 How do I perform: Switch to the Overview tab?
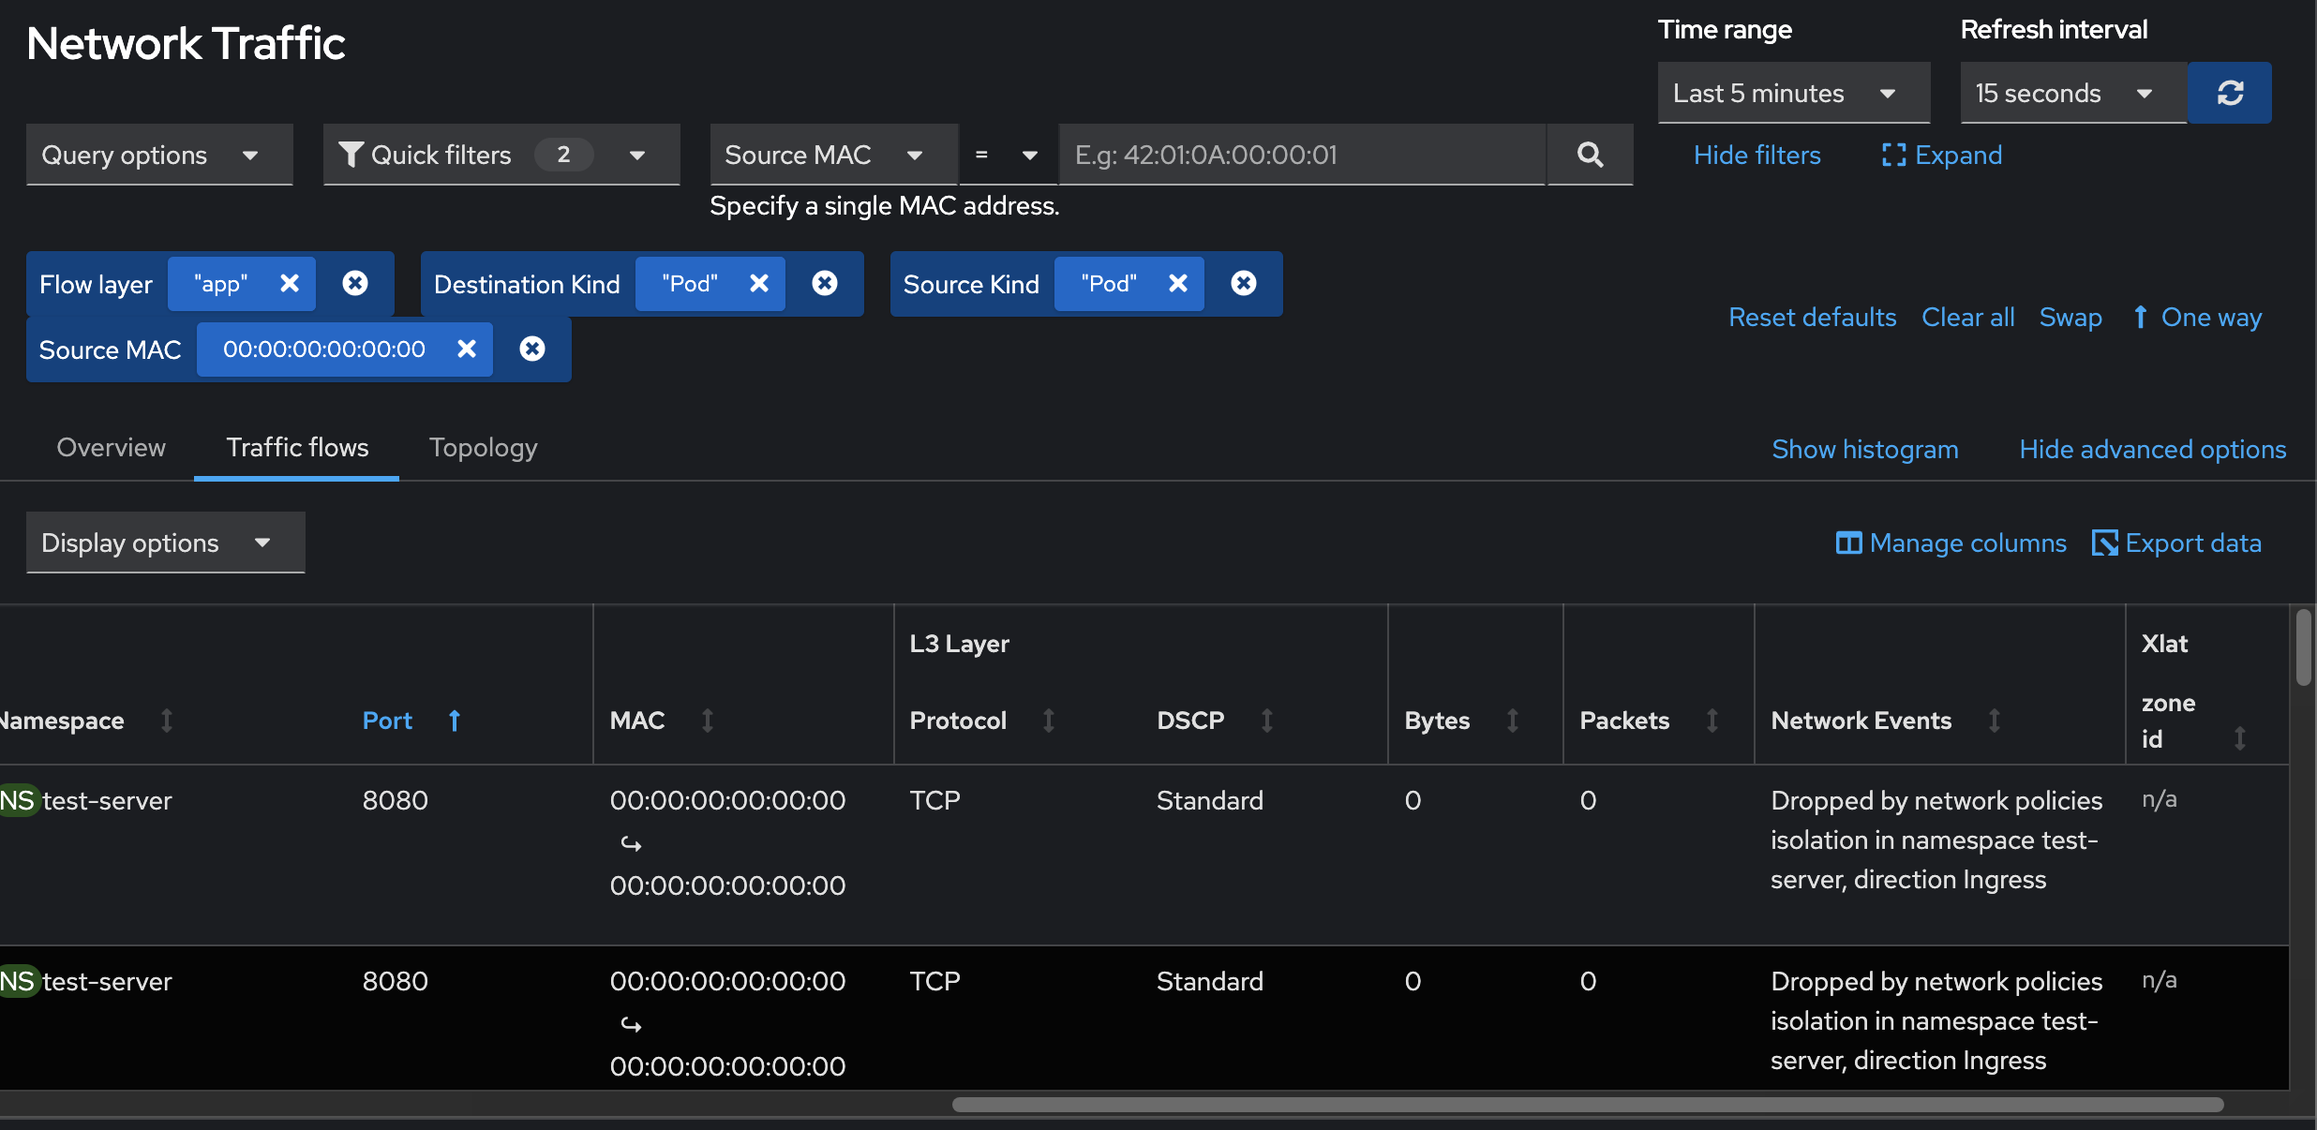pos(111,448)
